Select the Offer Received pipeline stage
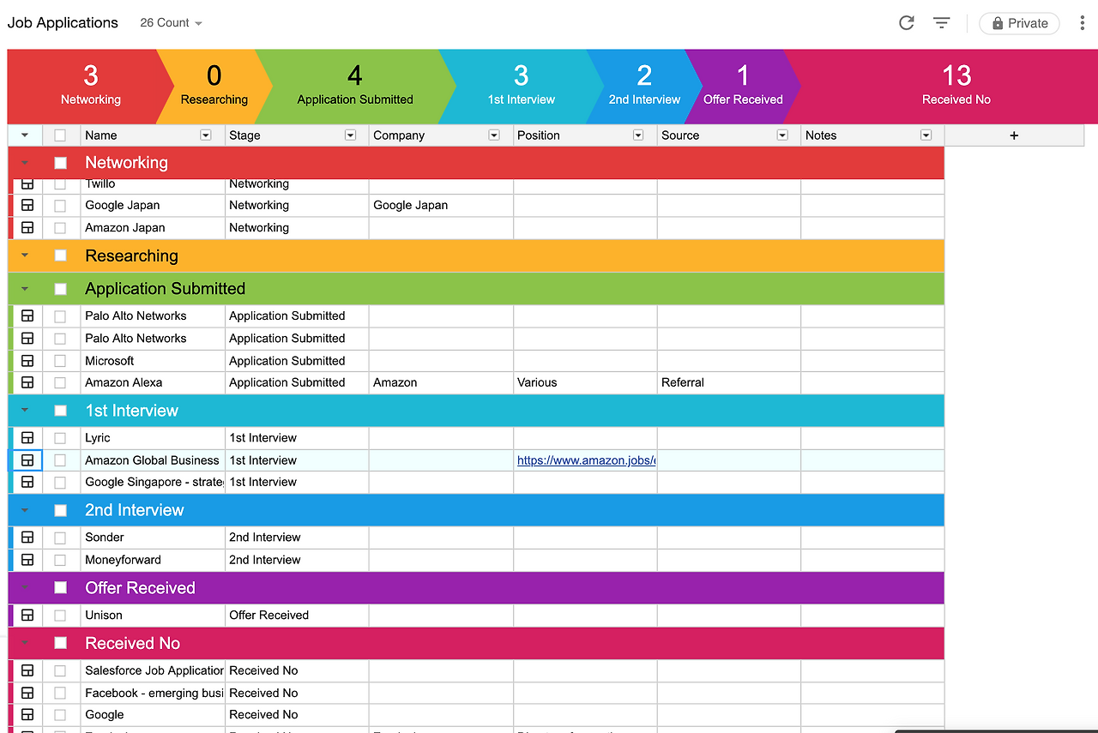 pos(743,87)
